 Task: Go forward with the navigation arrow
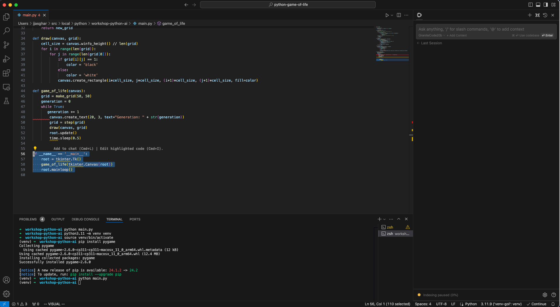(x=194, y=5)
